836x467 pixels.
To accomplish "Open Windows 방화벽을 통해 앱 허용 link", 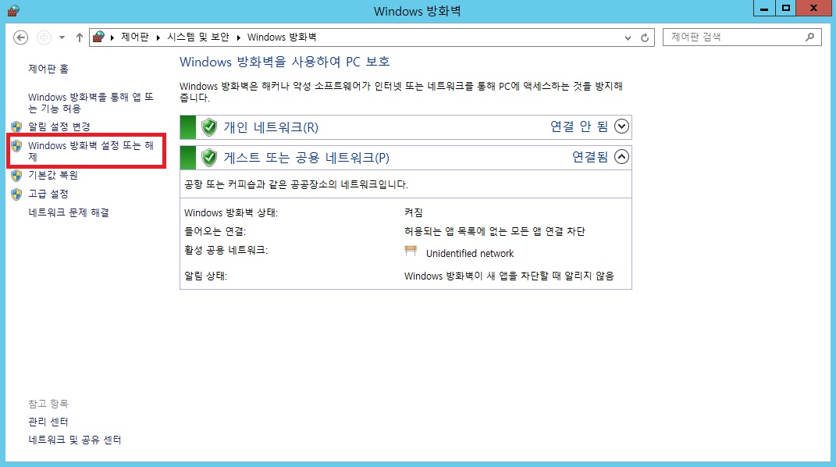I will pos(91,102).
